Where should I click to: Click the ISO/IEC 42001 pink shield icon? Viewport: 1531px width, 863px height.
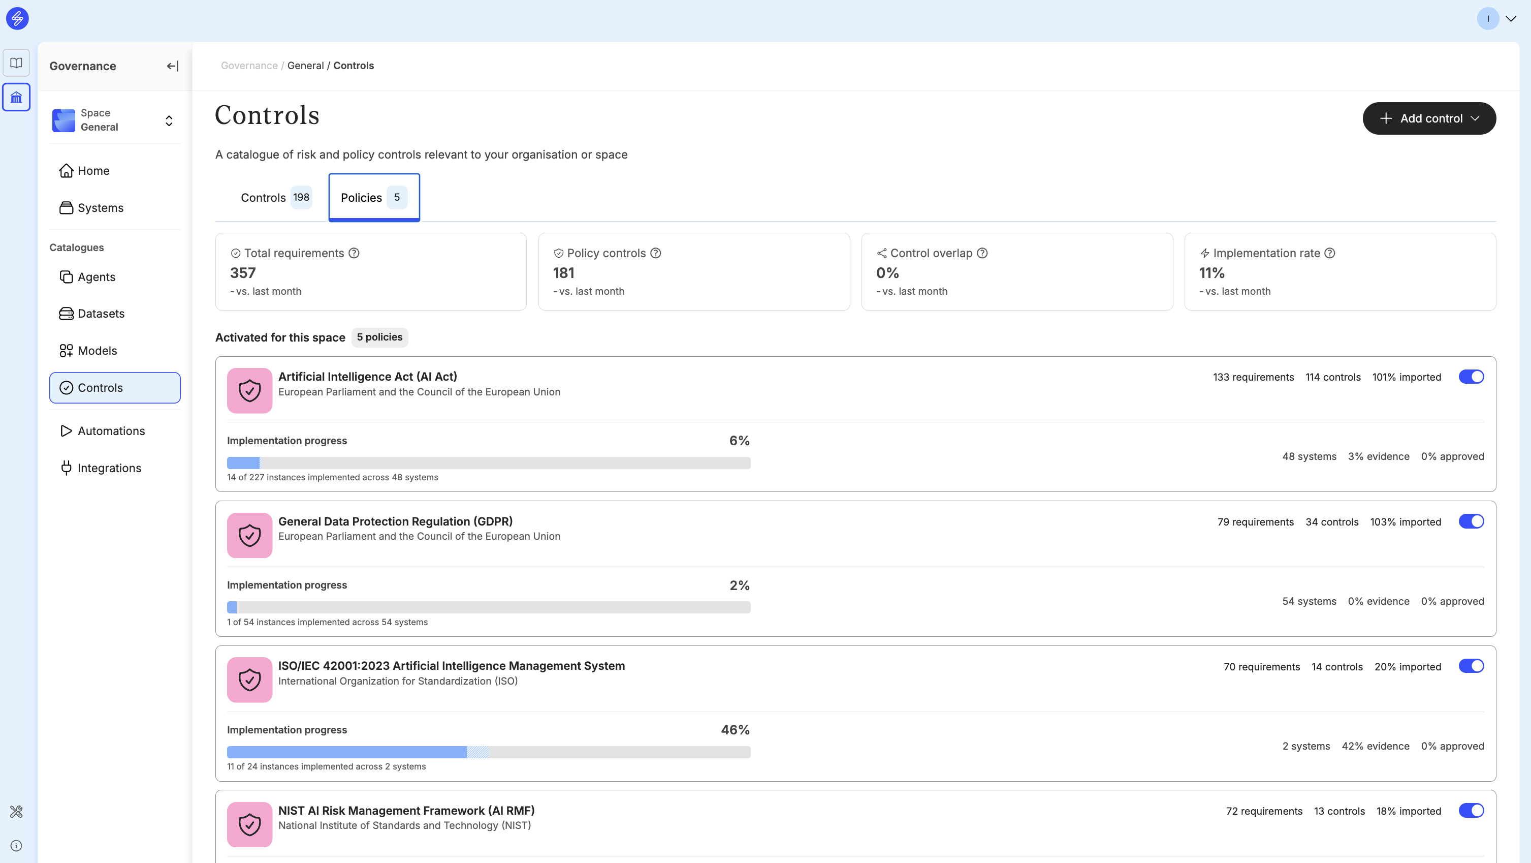249,680
